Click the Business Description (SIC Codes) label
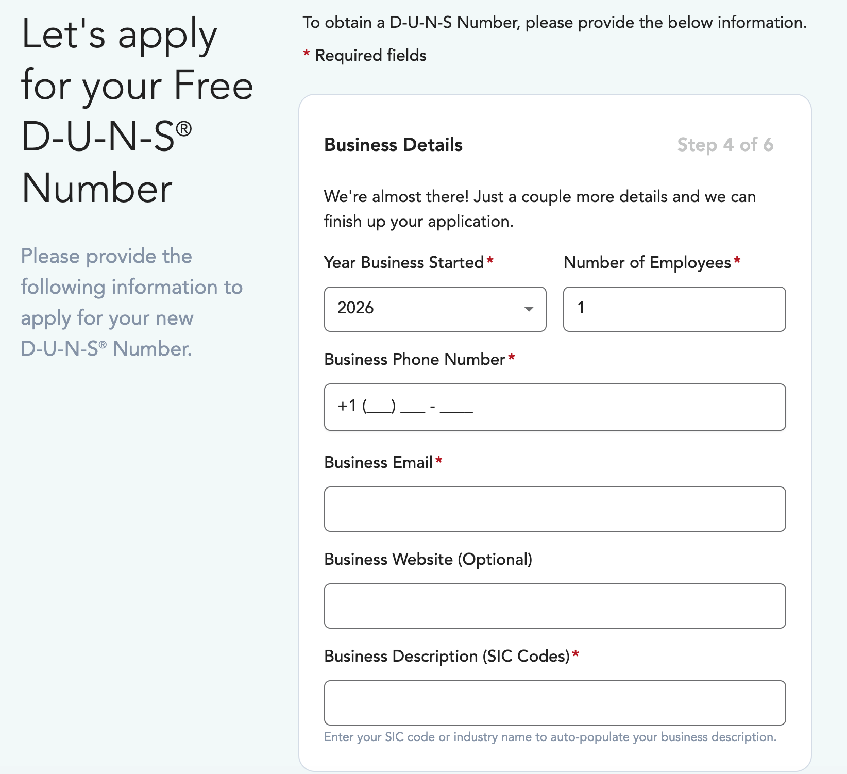 [447, 656]
